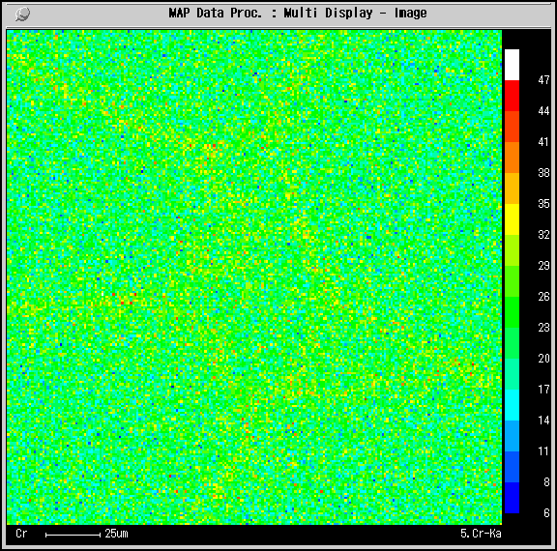Click the scale value 23
This screenshot has height=551, width=557.
pyautogui.click(x=543, y=328)
